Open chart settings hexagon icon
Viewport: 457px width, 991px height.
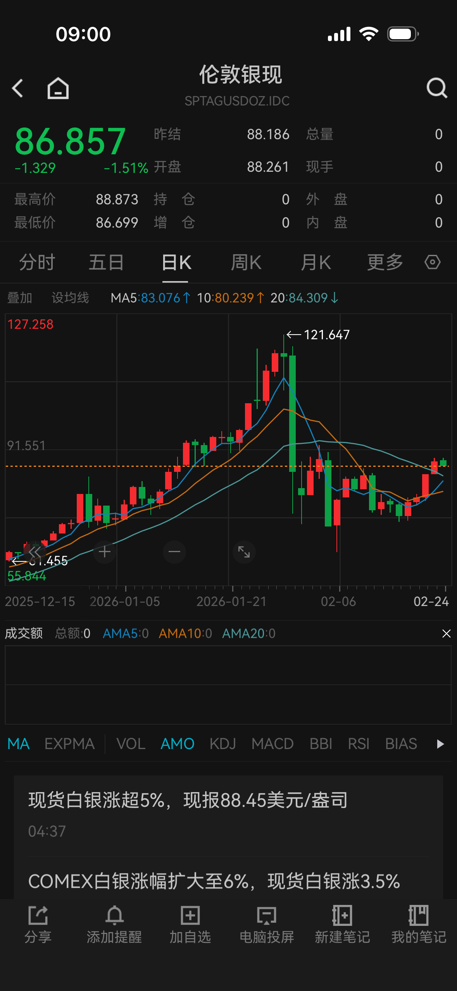tap(432, 262)
